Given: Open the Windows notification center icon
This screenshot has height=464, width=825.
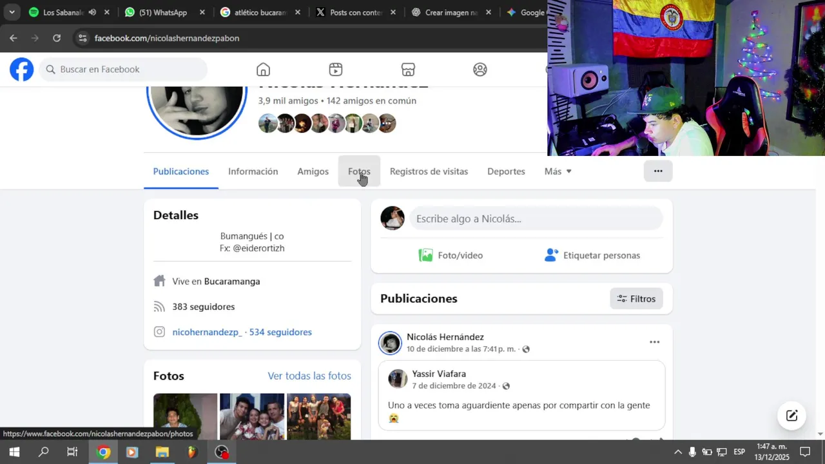Looking at the screenshot, I should pos(805,452).
